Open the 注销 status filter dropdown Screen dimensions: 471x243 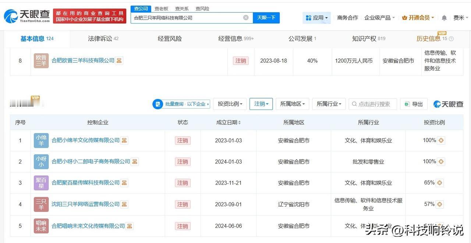pos(261,104)
